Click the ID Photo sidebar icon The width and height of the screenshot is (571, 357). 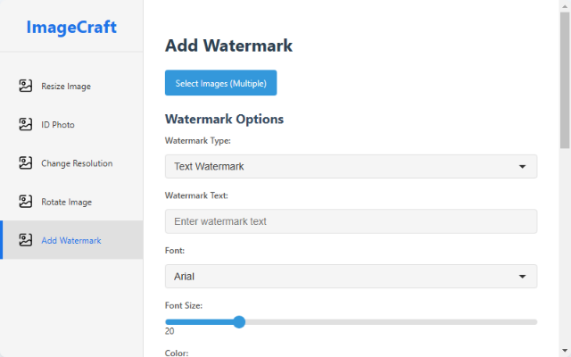(26, 125)
